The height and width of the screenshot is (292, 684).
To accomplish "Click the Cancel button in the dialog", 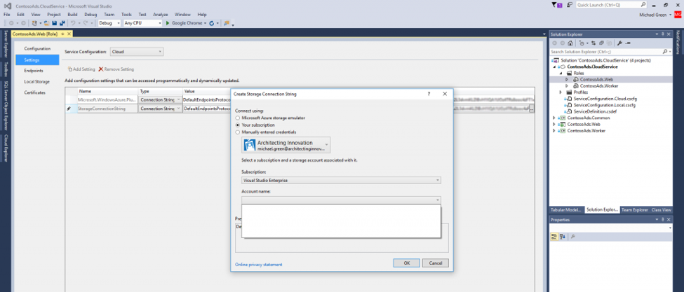I will 436,263.
